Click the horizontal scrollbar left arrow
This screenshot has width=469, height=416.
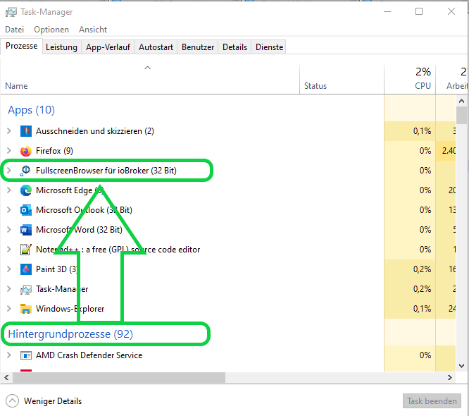click(6, 378)
